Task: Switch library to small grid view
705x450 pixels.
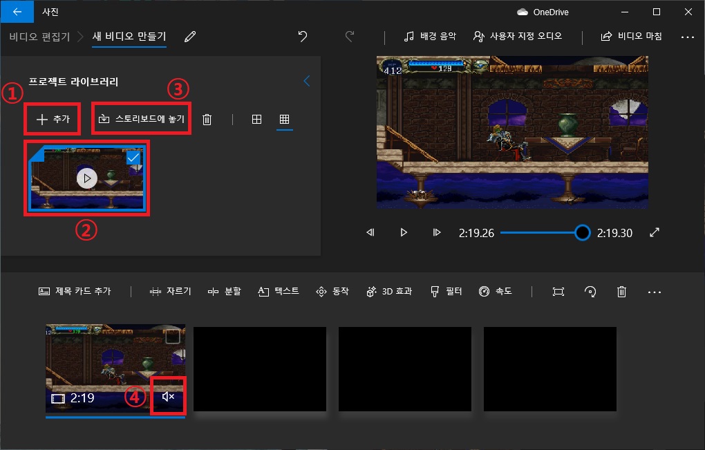Action: pyautogui.click(x=285, y=119)
